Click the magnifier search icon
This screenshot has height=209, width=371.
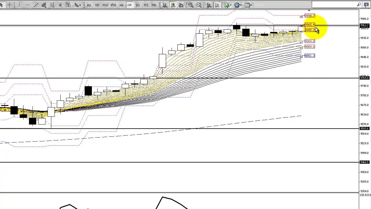click(359, 5)
